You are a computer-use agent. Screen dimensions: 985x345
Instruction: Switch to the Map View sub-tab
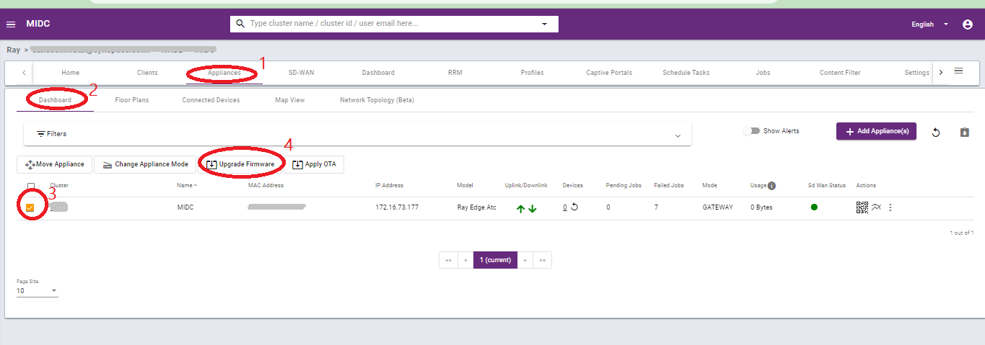(290, 100)
